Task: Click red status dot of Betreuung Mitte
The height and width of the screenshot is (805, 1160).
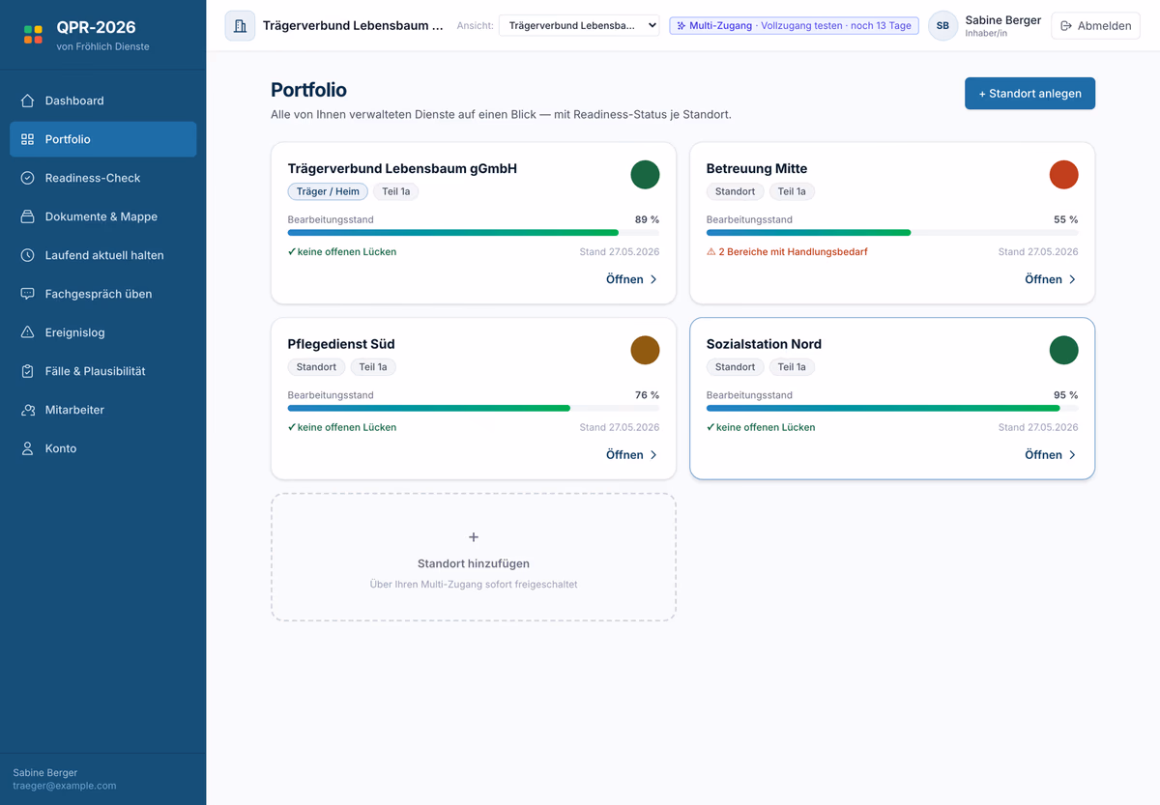Action: (1063, 175)
